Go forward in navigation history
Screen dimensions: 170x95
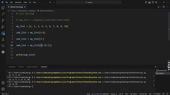tap(54, 2)
